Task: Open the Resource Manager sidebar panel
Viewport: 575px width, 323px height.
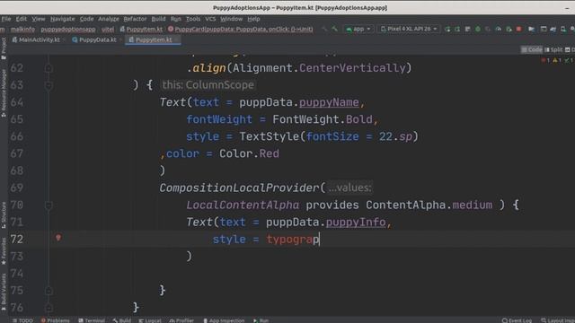Action: point(4,93)
